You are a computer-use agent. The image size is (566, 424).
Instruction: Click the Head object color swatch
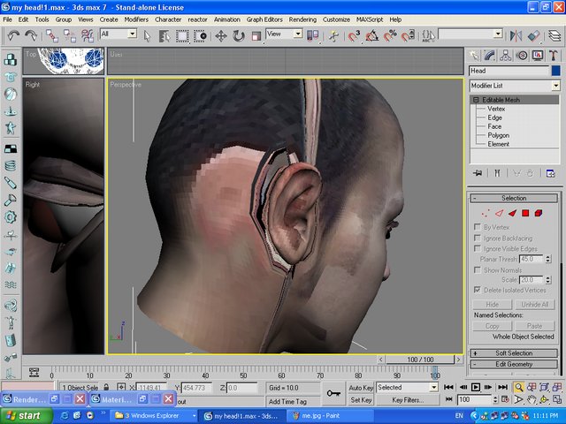pyautogui.click(x=555, y=71)
